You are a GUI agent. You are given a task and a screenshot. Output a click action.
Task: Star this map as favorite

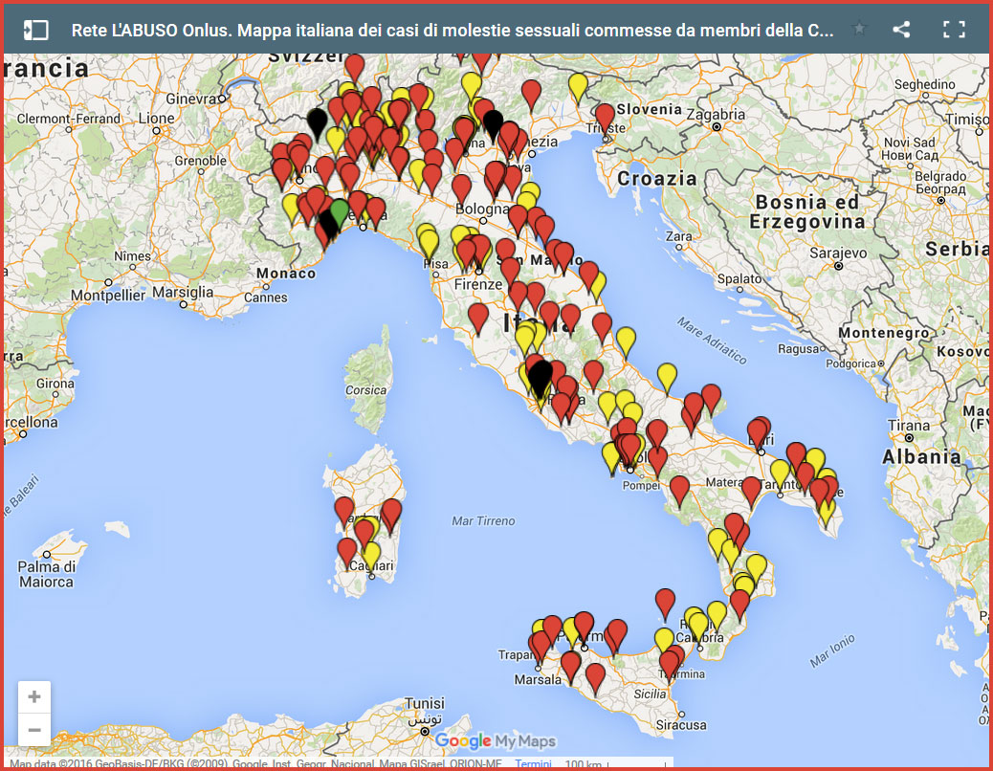pos(859,29)
